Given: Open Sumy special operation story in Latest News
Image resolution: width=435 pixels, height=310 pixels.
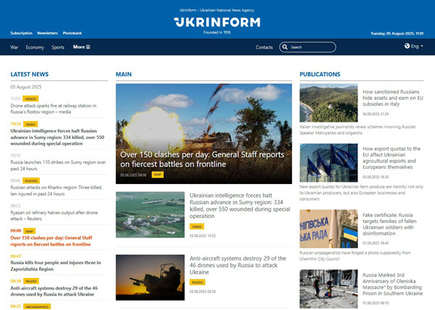Looking at the screenshot, I should [x=57, y=137].
